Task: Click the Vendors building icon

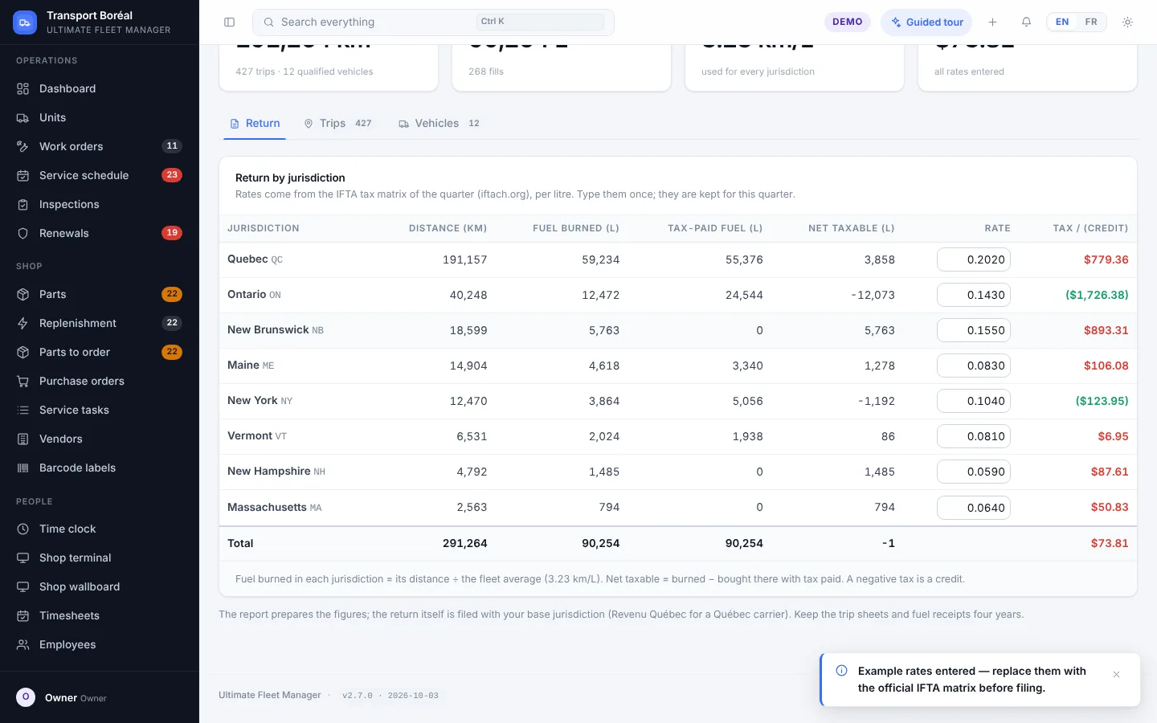Action: [x=23, y=439]
